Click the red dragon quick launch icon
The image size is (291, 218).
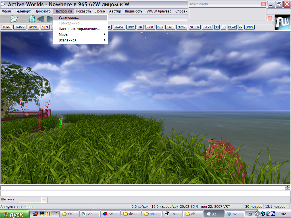tap(35, 214)
